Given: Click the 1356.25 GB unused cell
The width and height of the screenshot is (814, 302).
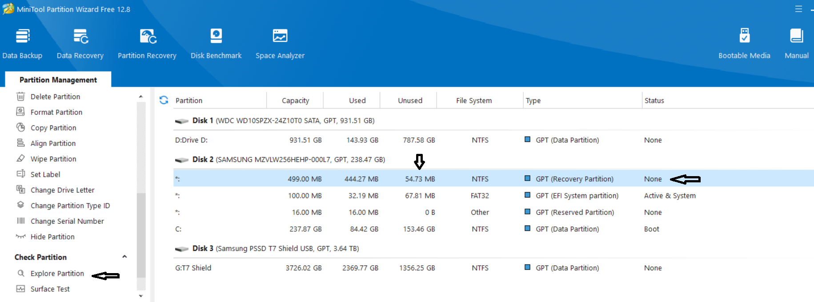Looking at the screenshot, I should click(417, 268).
